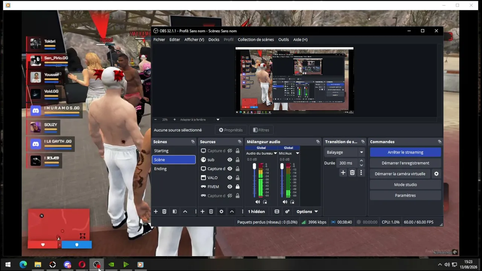Screen dimensions: 482x271
Task: Toggle visibility of the sub source
Action: pyautogui.click(x=230, y=160)
